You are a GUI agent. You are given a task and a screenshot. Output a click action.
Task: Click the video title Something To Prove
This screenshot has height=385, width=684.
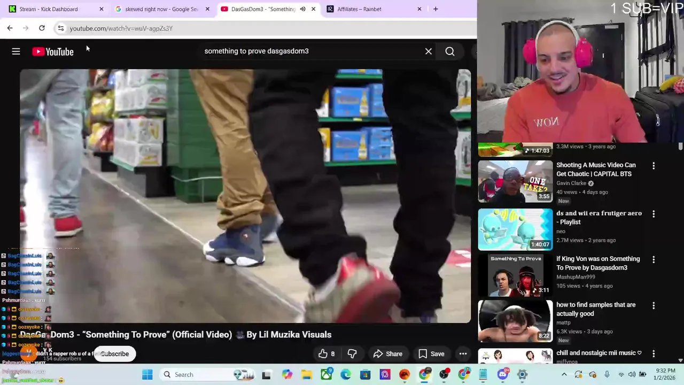(176, 335)
